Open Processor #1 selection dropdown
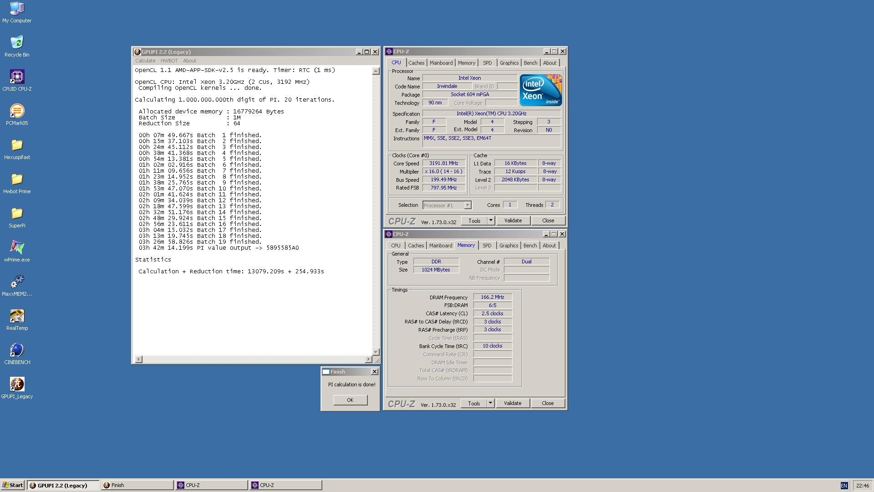 click(447, 205)
